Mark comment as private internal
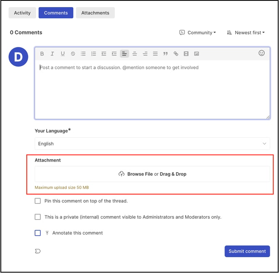Screen dimensions: 279x273 tap(38, 217)
